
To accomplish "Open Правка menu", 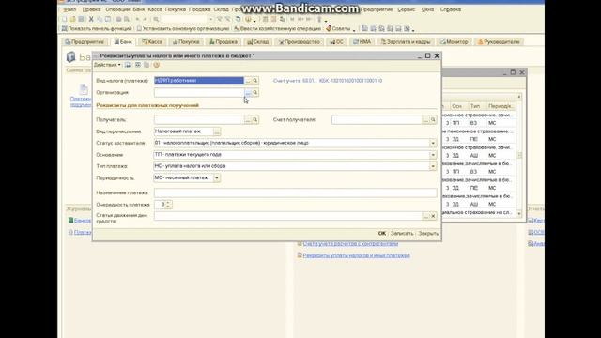I will (x=92, y=9).
